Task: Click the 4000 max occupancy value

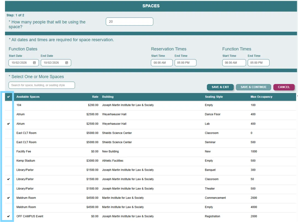Action: click(x=254, y=207)
